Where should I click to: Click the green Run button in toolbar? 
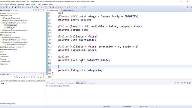(33, 7)
